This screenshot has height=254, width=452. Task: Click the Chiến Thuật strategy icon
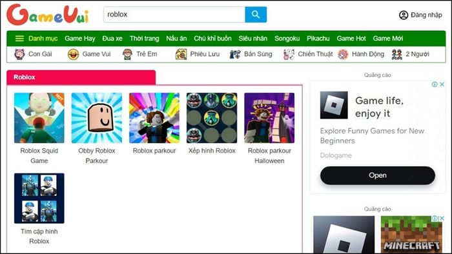point(289,54)
